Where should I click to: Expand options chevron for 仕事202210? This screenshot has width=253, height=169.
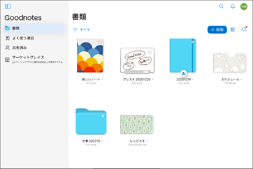pyautogui.click(x=102, y=141)
